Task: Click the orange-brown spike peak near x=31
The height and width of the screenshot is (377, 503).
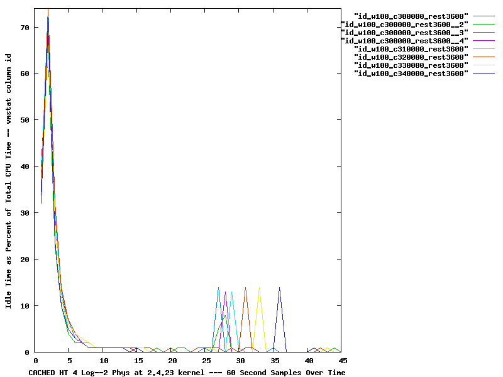Action: point(246,288)
